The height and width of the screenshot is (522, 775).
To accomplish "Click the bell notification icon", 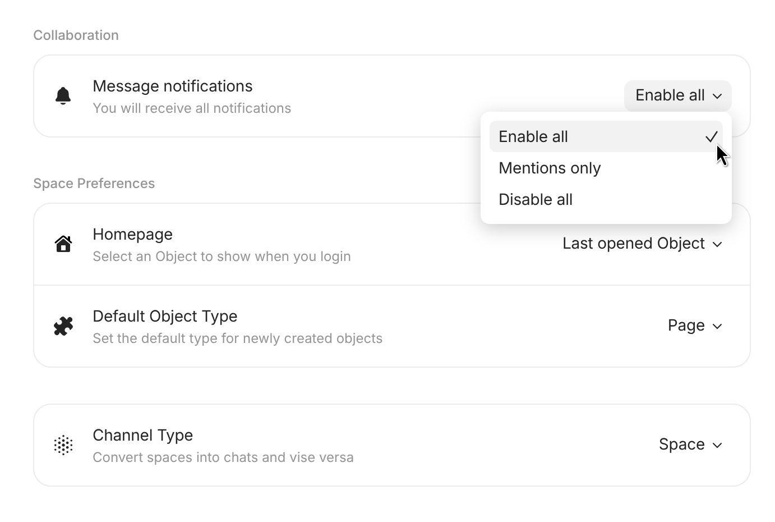I will [x=63, y=96].
